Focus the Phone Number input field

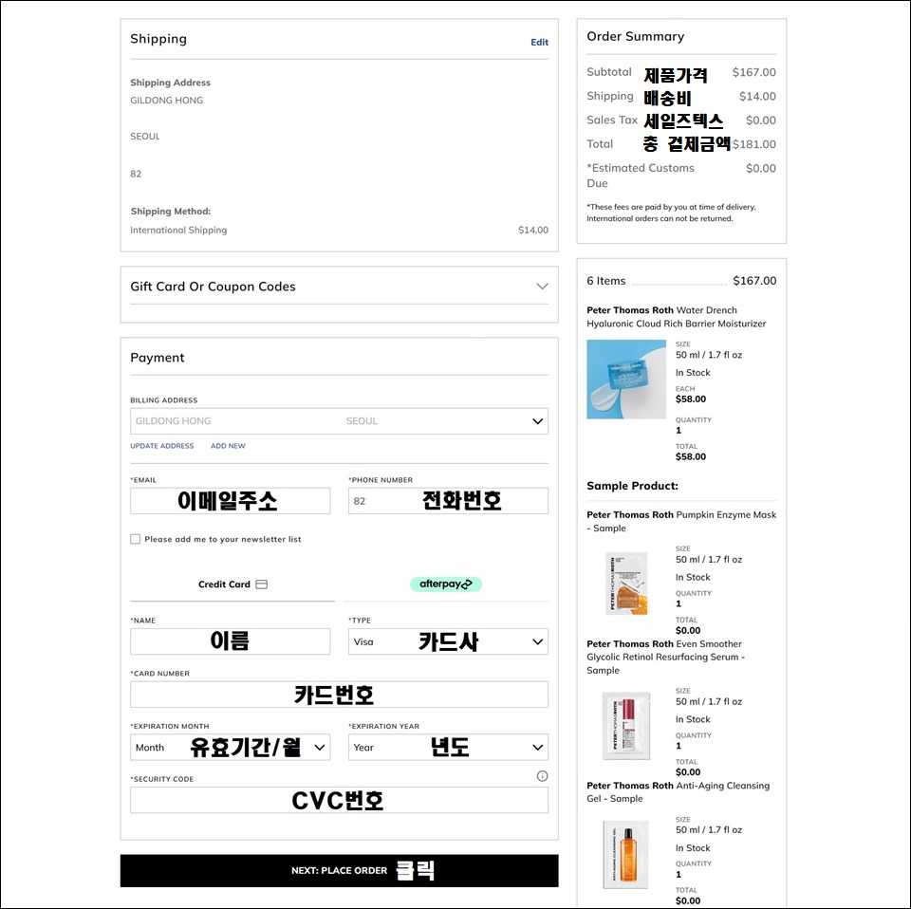pyautogui.click(x=448, y=501)
